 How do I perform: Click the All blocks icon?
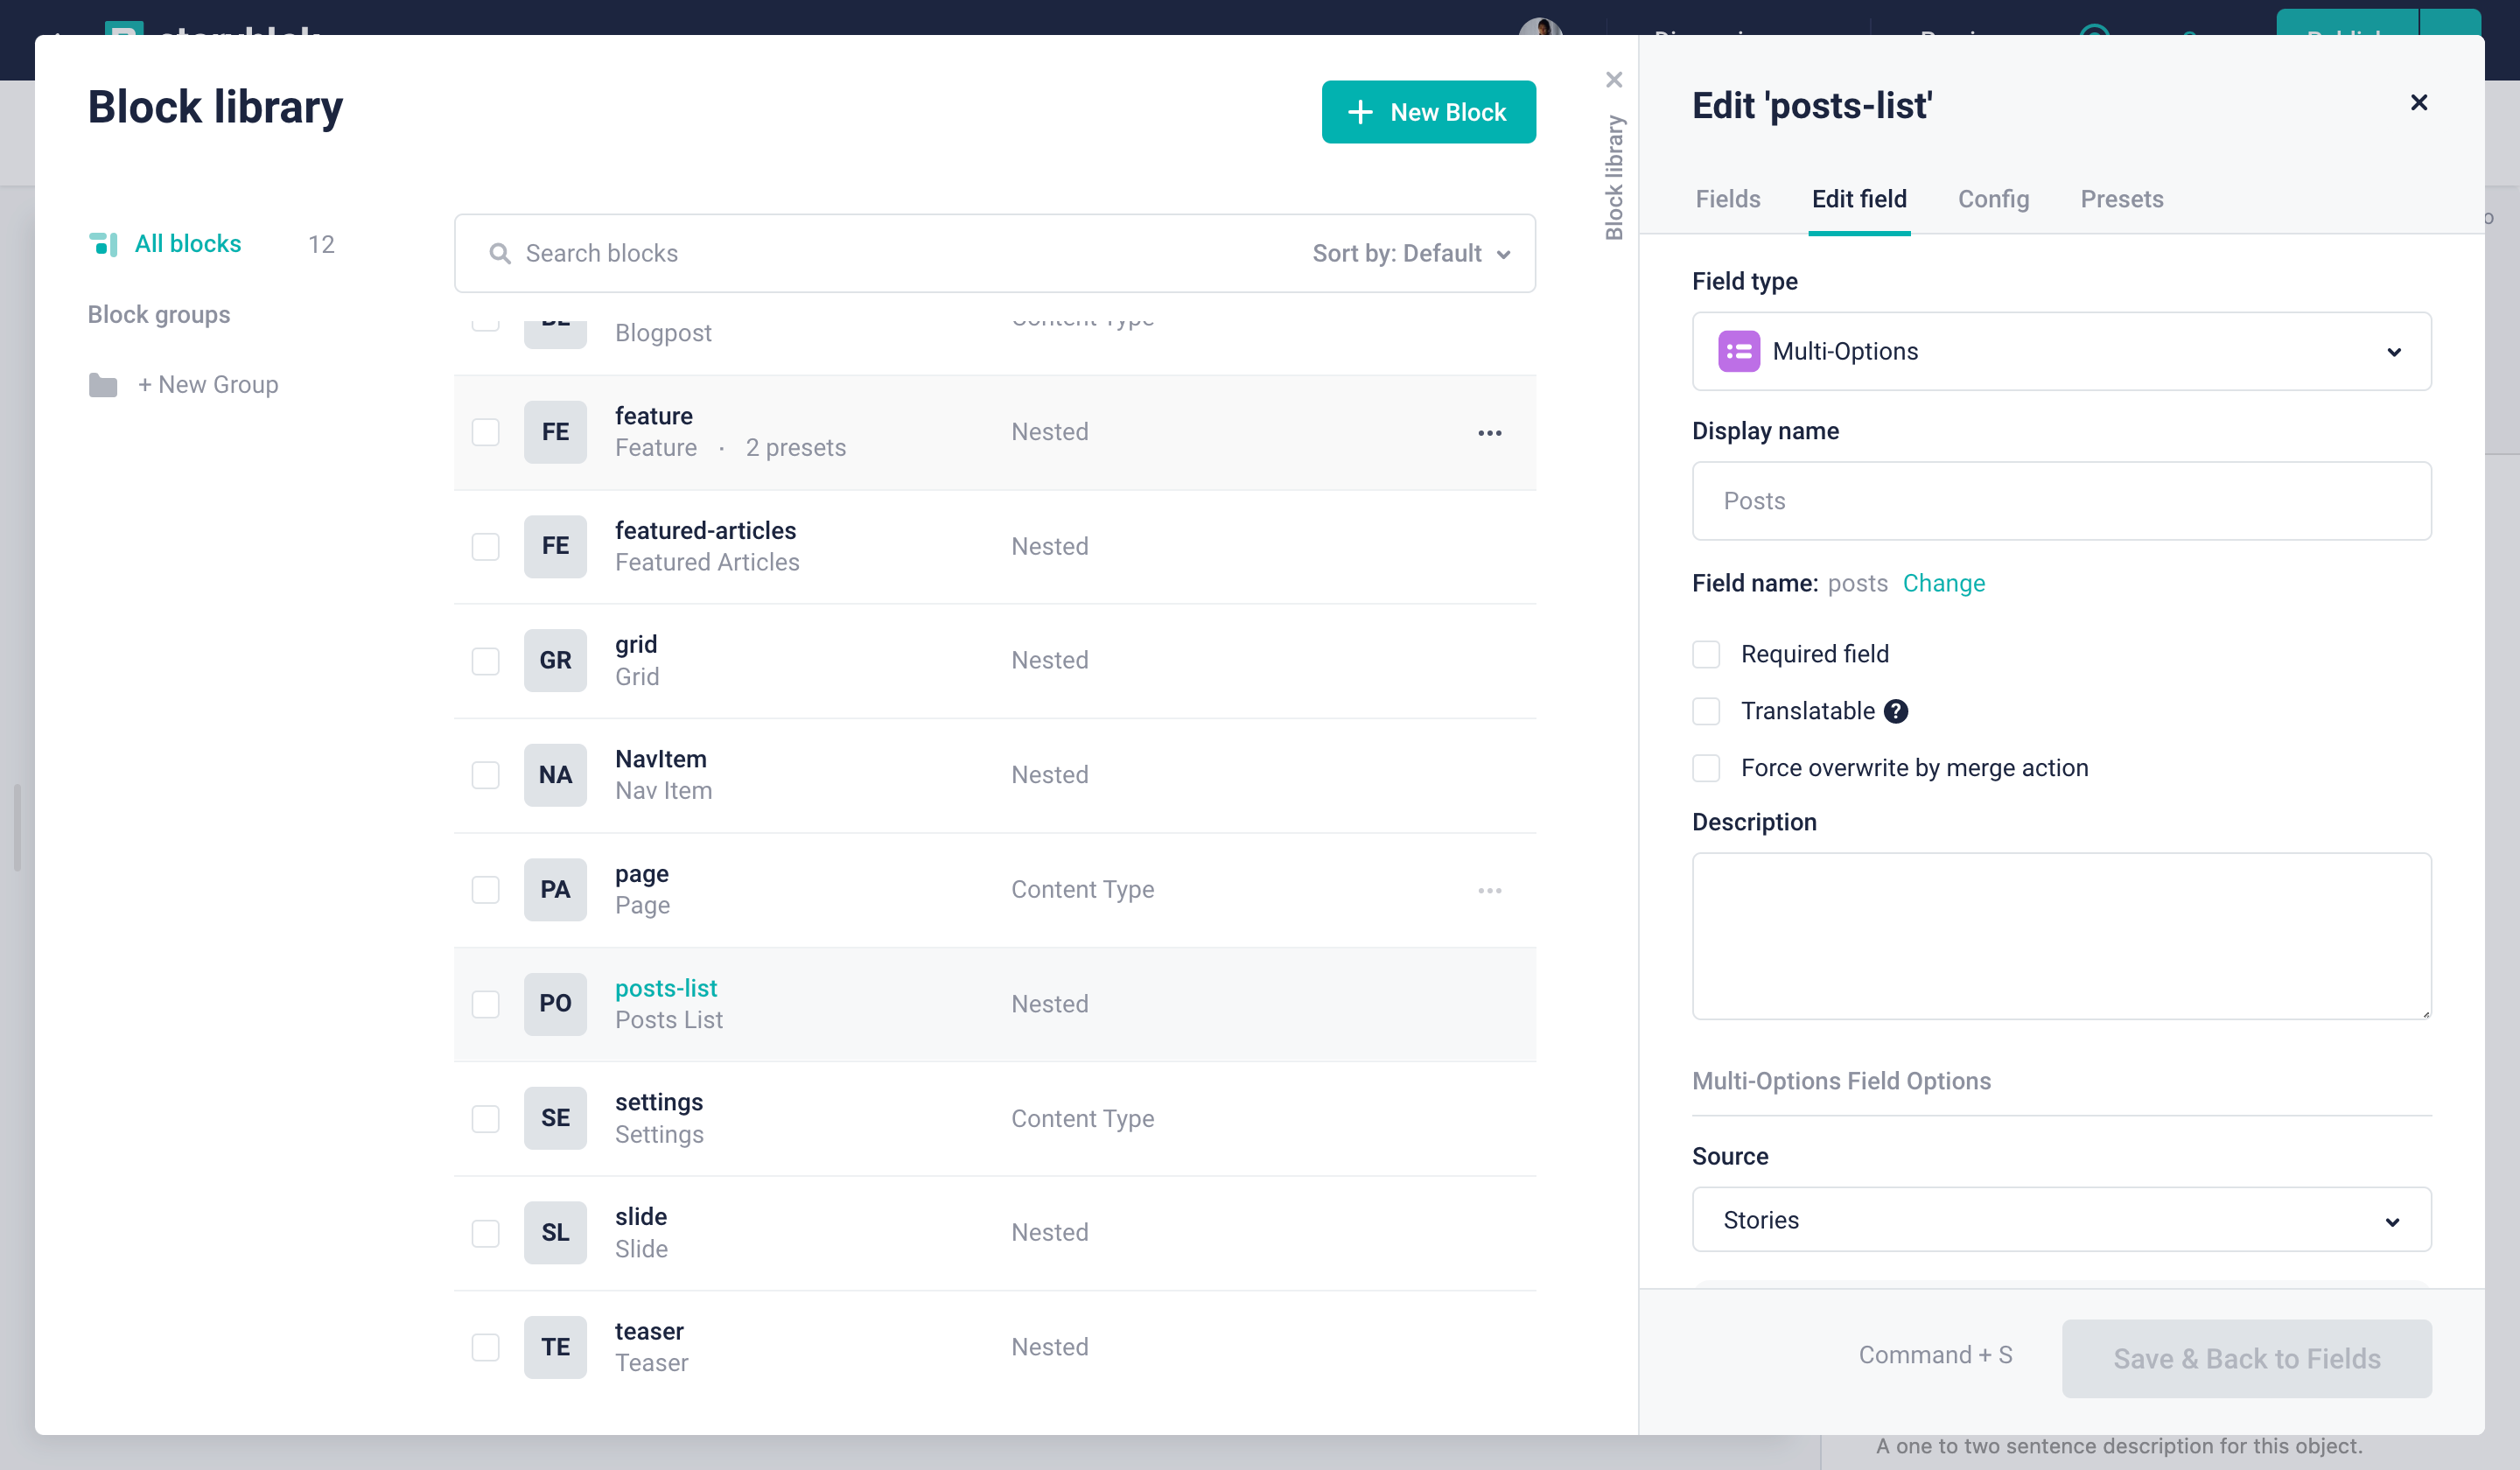[x=103, y=244]
